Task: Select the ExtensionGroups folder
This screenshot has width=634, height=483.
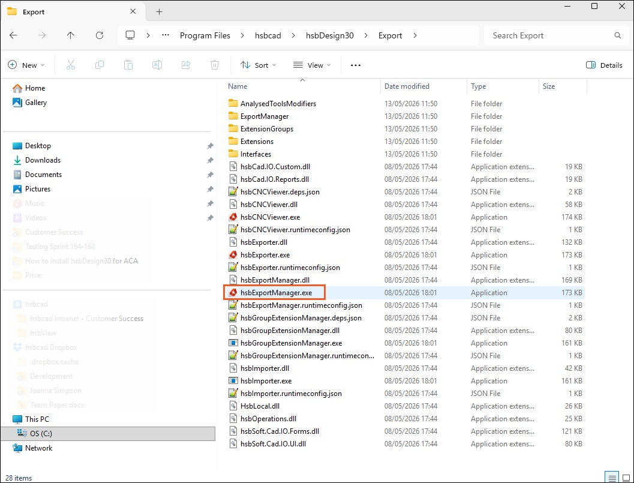Action: pos(267,128)
